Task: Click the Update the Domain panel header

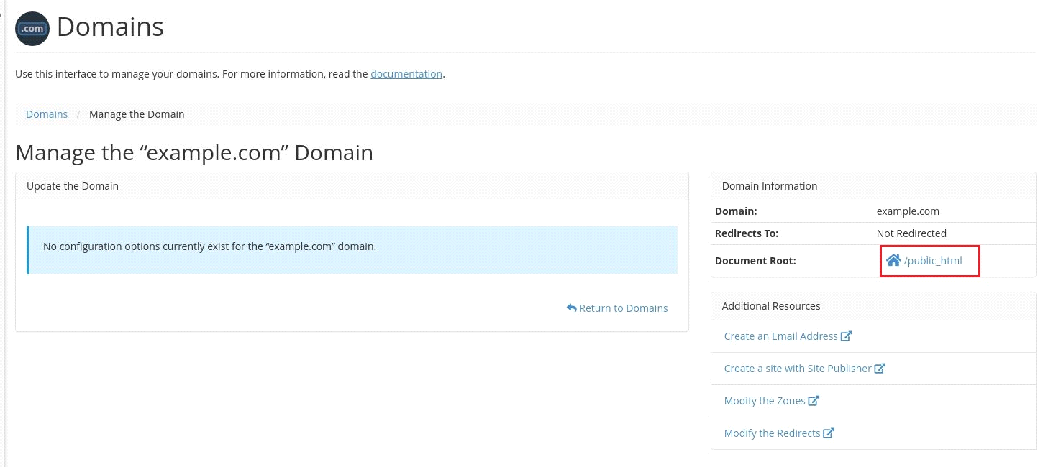Action: pos(73,185)
